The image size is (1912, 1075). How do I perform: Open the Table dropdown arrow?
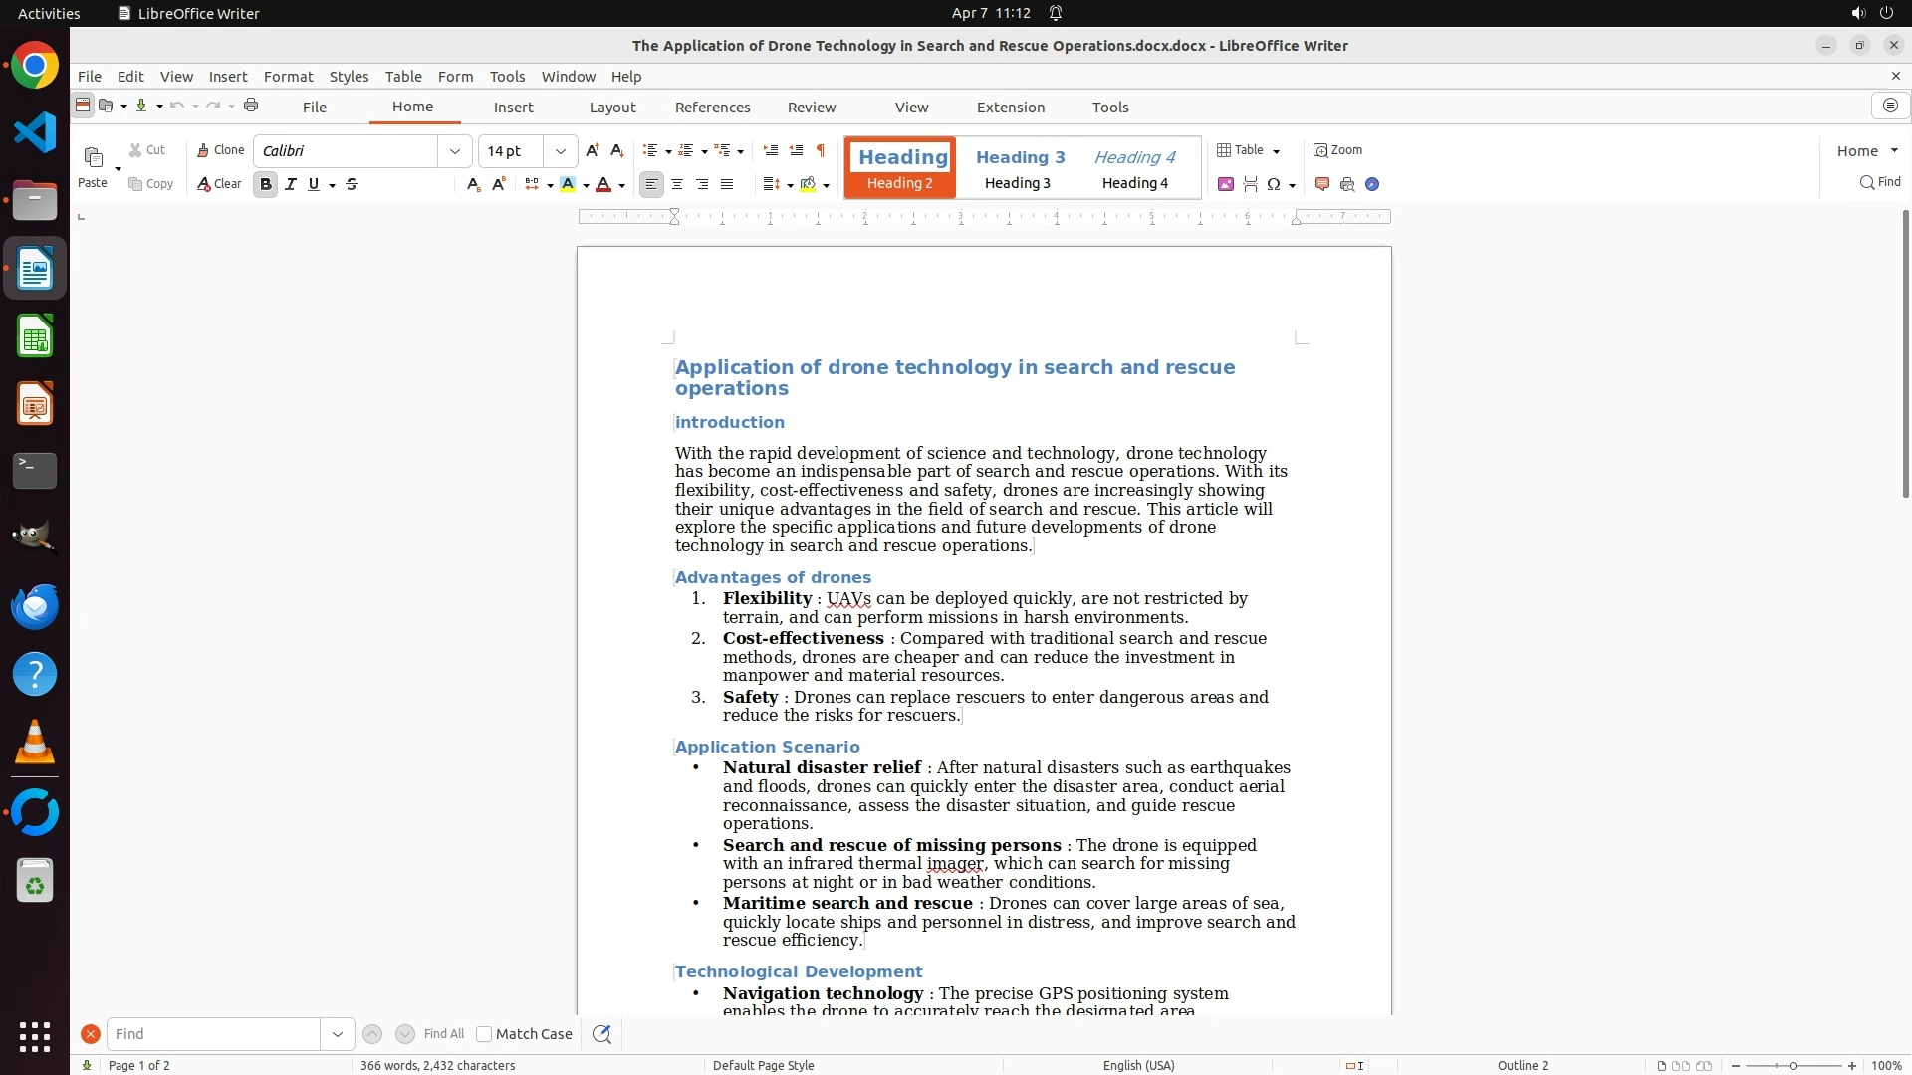point(1277,151)
